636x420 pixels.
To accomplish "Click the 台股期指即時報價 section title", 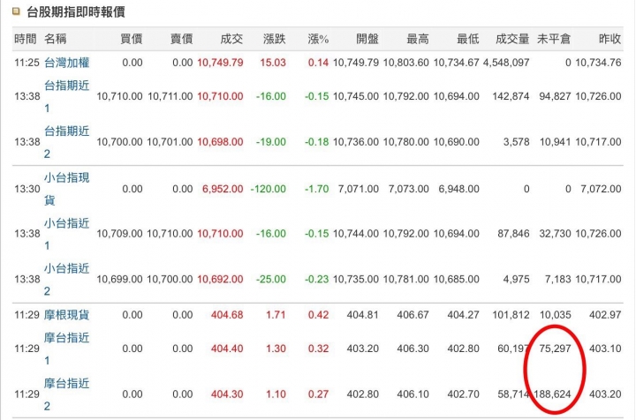I will (x=75, y=12).
